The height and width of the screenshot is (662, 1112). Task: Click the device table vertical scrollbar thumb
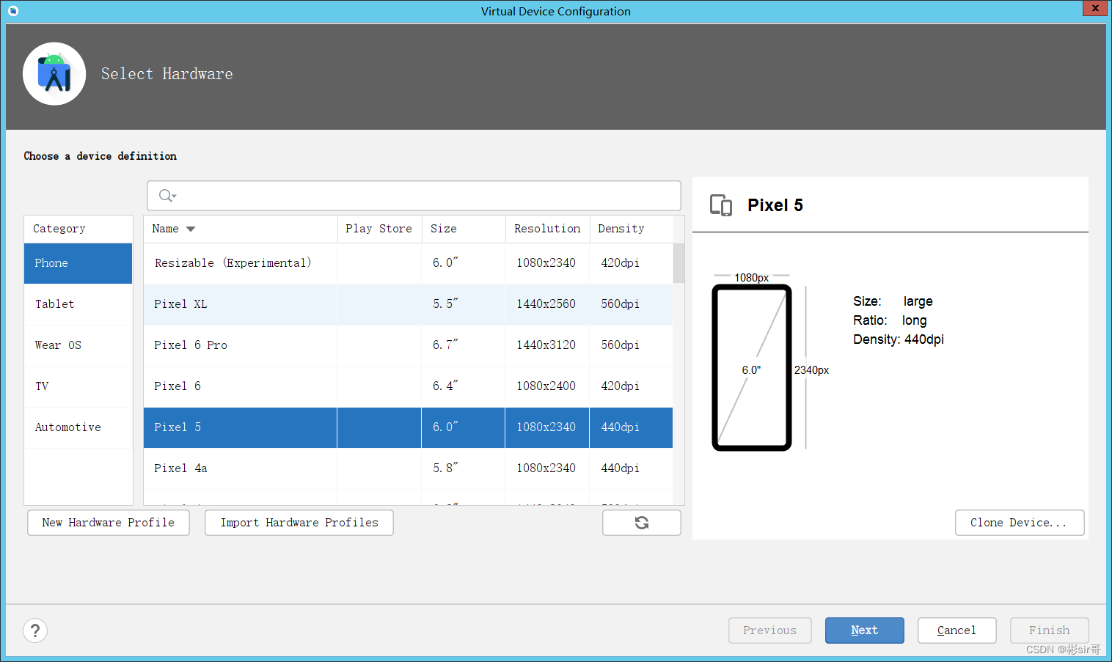[x=678, y=263]
